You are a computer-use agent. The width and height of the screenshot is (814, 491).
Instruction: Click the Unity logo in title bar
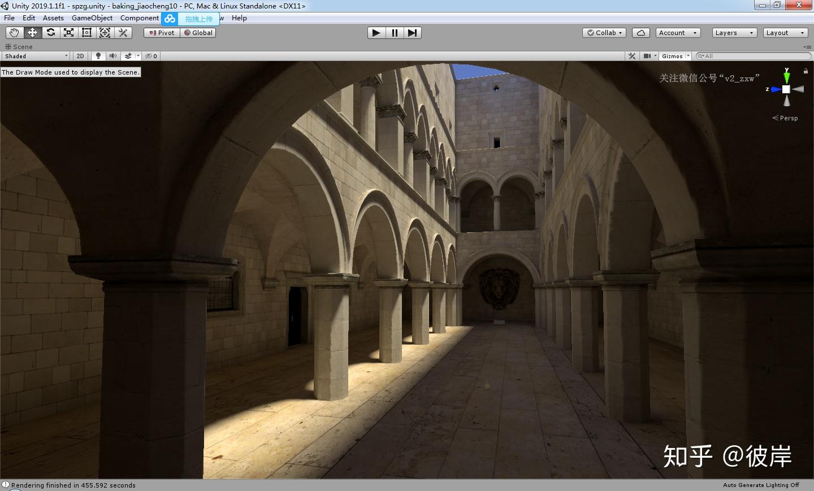(5, 6)
